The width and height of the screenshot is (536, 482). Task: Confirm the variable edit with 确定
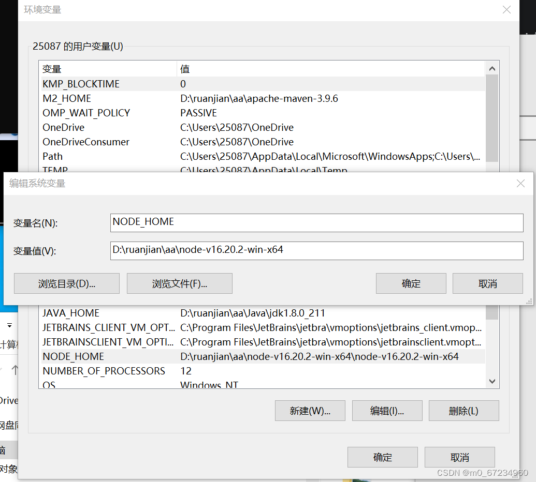click(x=411, y=283)
